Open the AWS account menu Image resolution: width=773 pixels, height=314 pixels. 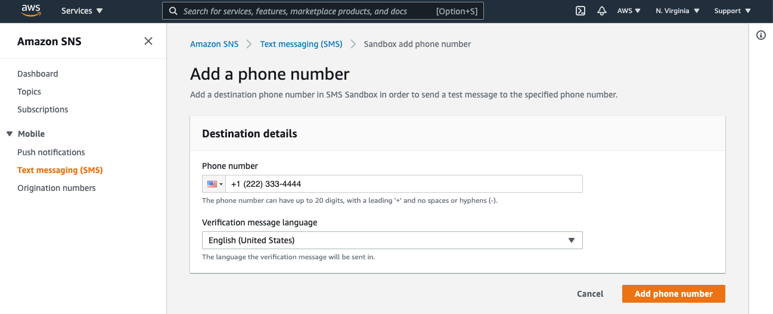point(629,11)
